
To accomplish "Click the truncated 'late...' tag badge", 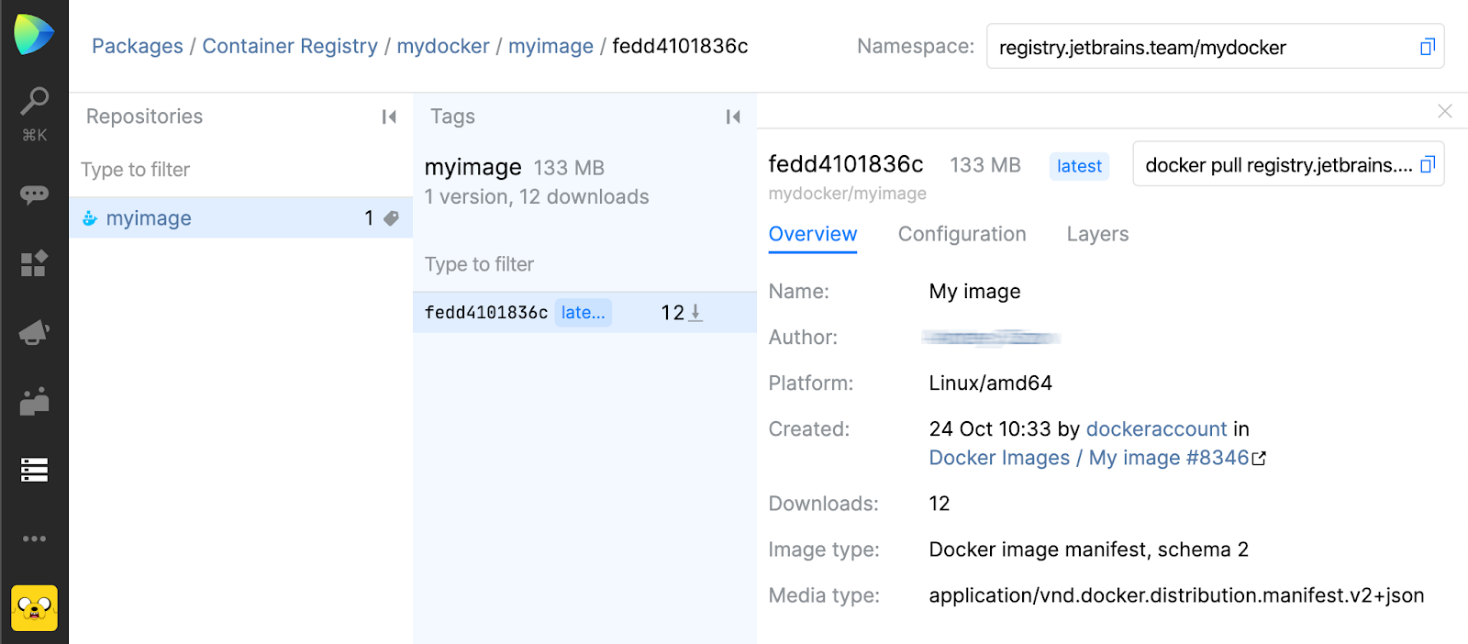I will pyautogui.click(x=583, y=313).
